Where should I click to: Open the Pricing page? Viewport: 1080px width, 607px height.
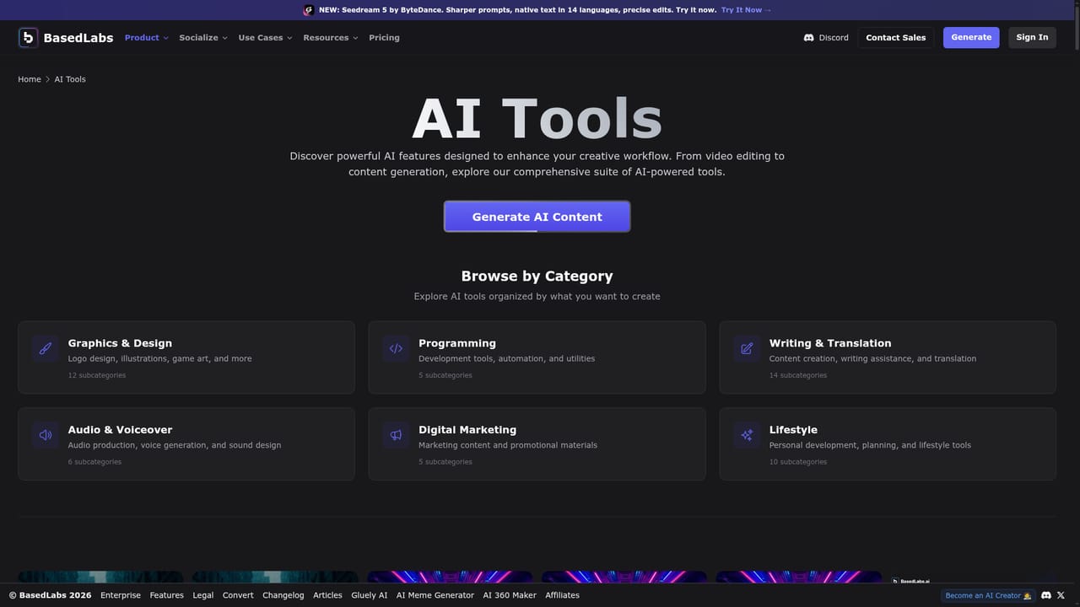tap(384, 38)
